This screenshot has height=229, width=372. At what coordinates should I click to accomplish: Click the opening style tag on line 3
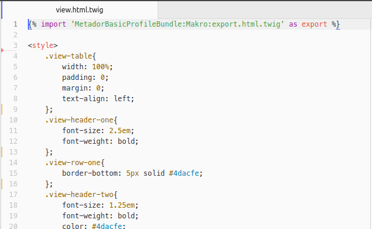tap(43, 46)
